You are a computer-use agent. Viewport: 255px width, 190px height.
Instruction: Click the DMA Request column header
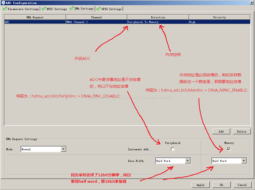35,17
